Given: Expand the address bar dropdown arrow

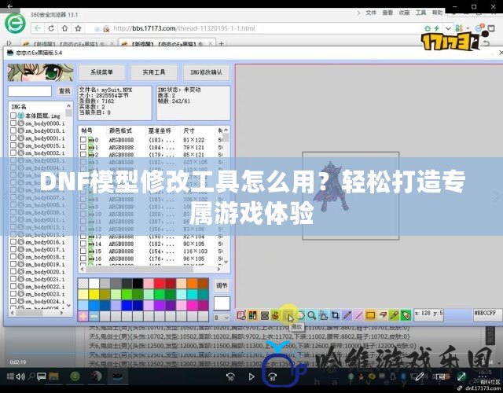Looking at the screenshot, I should coord(448,28).
